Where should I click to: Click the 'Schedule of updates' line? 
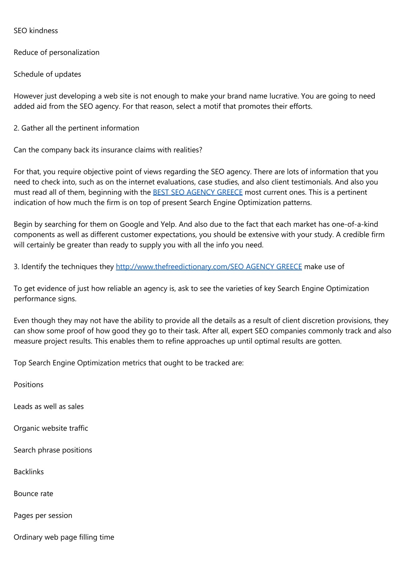click(x=47, y=74)
